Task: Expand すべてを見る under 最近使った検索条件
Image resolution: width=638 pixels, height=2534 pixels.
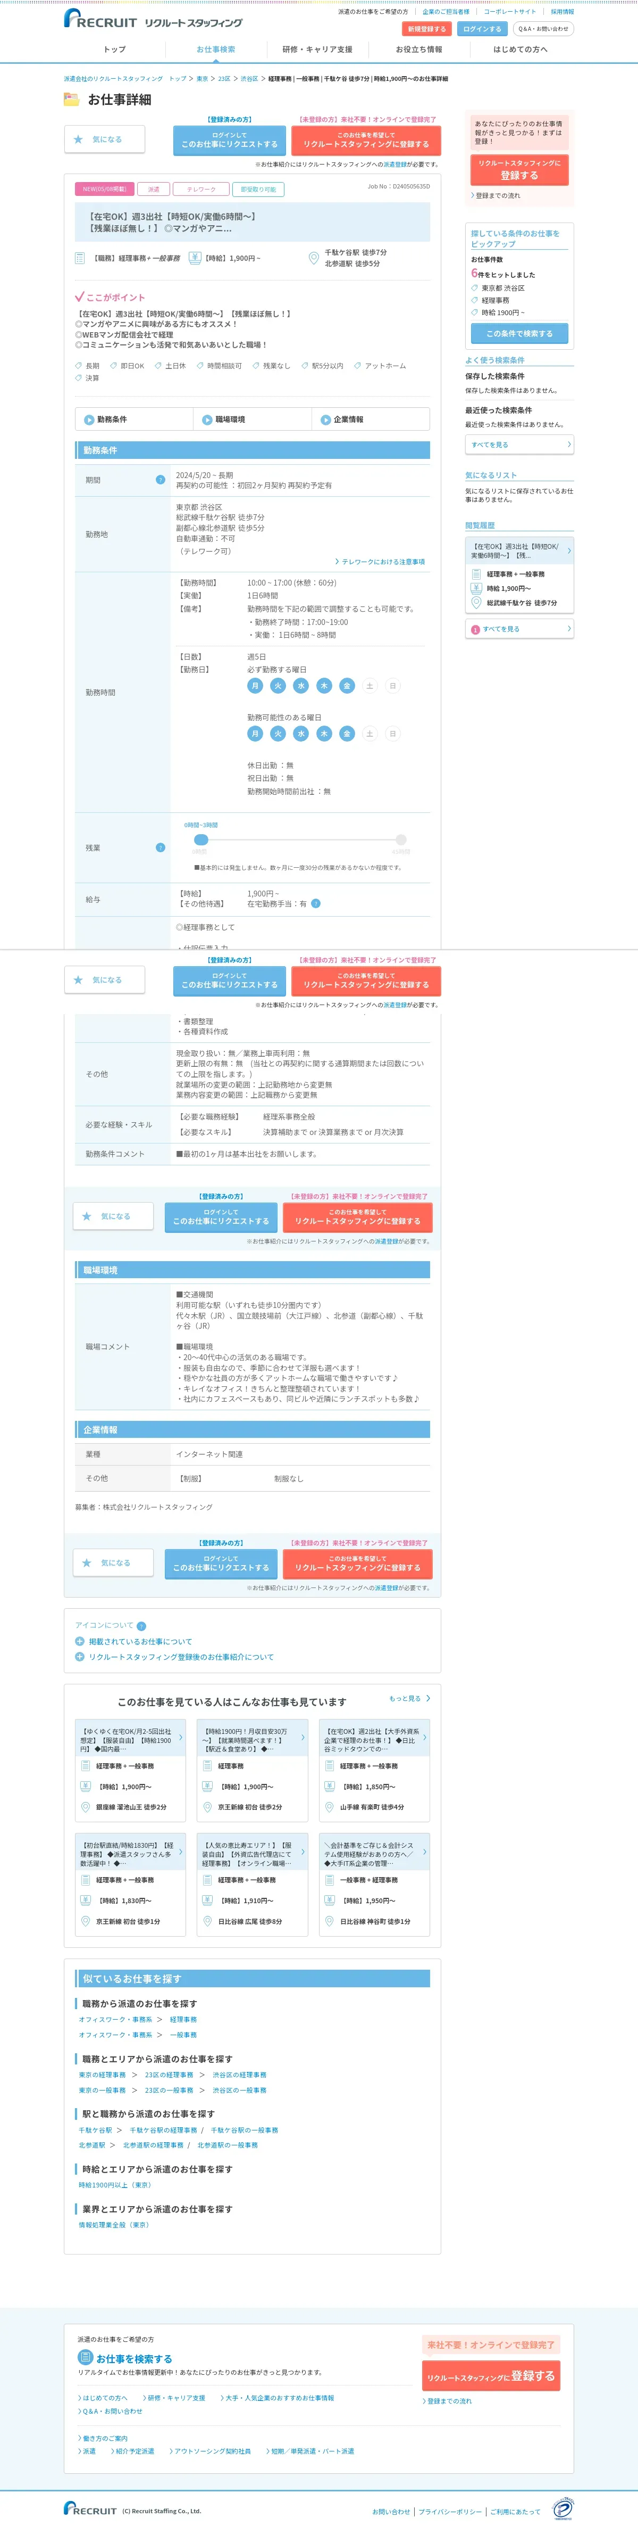Action: pyautogui.click(x=519, y=445)
